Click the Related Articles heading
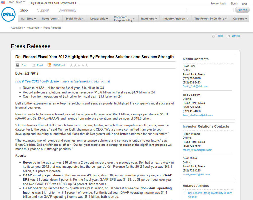This screenshot has height=200, width=253. tap(196, 186)
